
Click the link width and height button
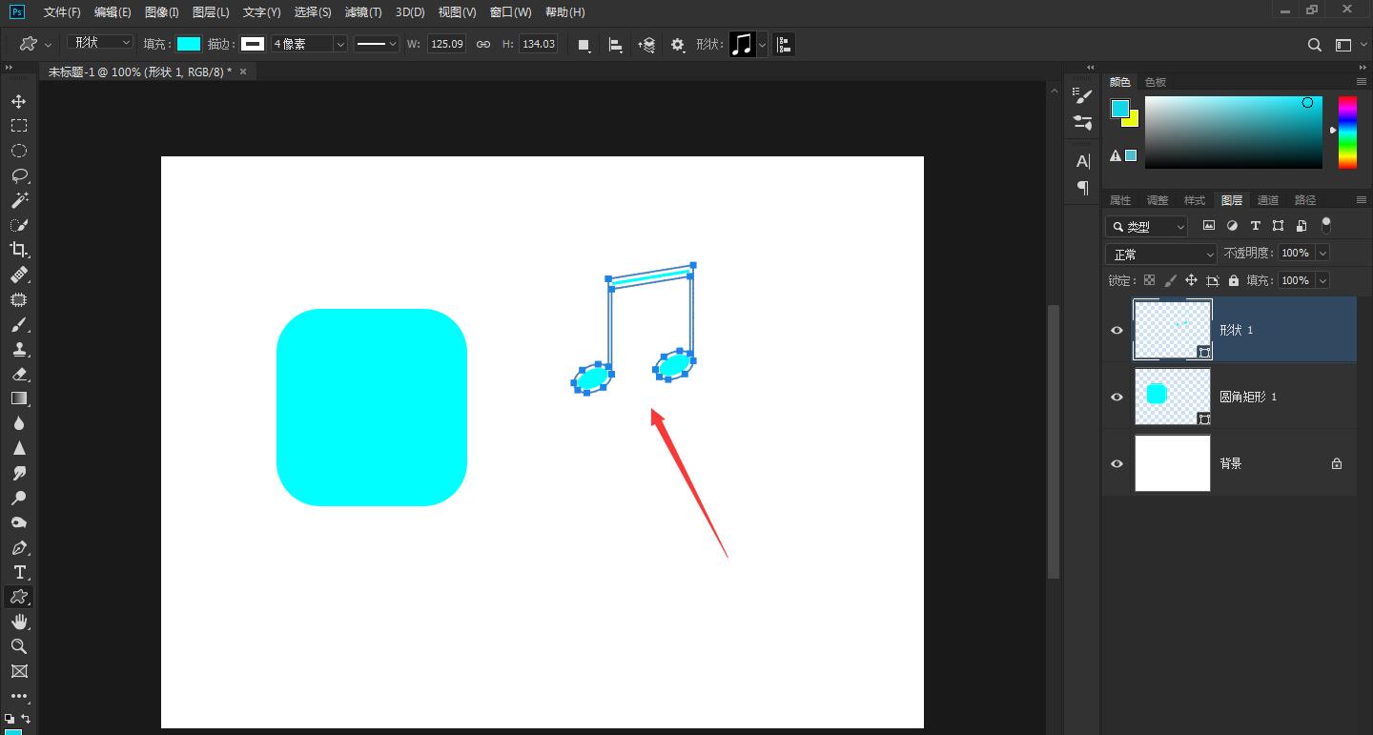coord(483,45)
